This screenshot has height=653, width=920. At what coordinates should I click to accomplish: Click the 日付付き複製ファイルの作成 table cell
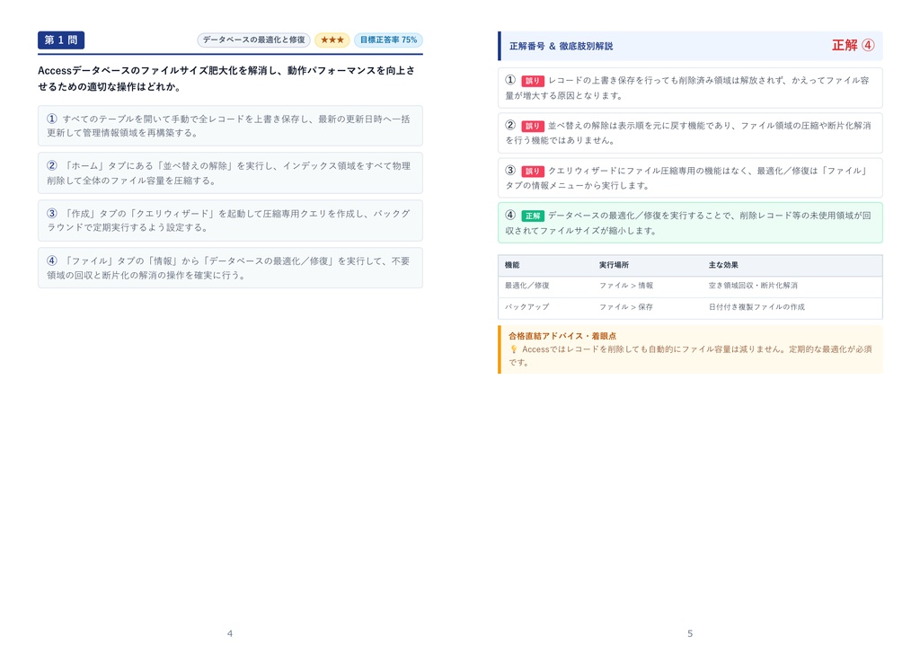point(756,307)
